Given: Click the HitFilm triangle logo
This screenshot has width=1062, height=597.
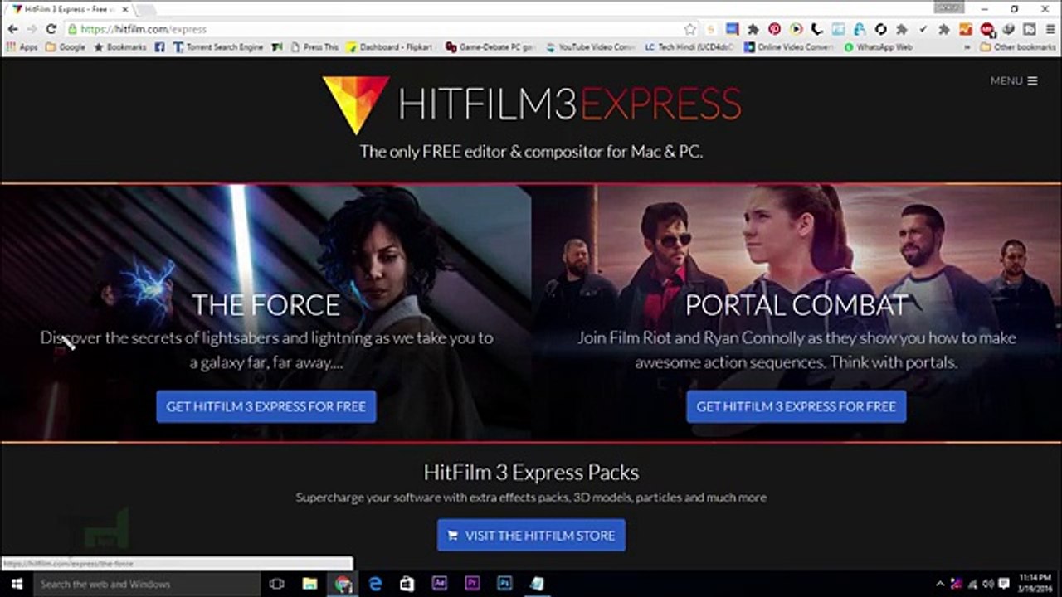Looking at the screenshot, I should [355, 104].
